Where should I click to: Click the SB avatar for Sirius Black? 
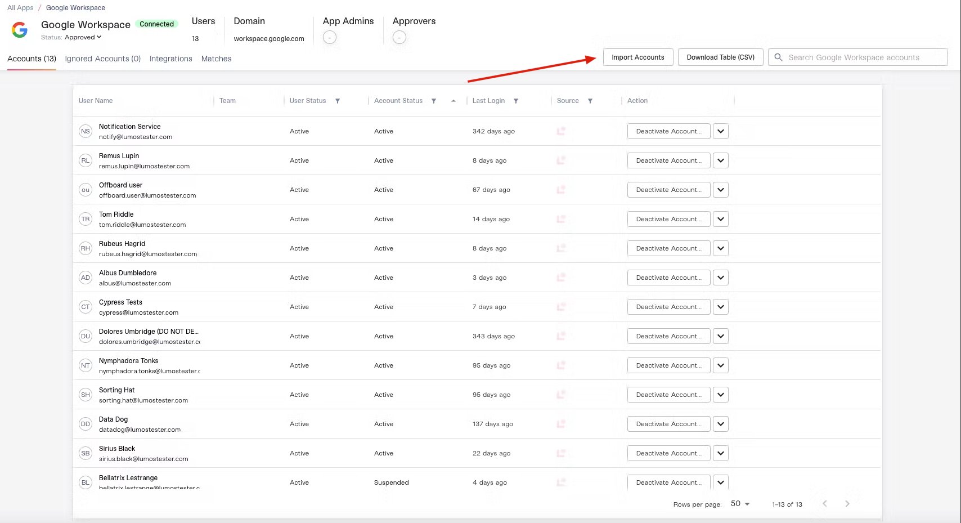coord(86,453)
